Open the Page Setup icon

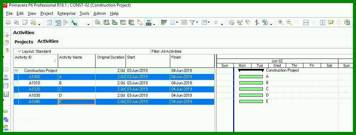(x=25, y=22)
